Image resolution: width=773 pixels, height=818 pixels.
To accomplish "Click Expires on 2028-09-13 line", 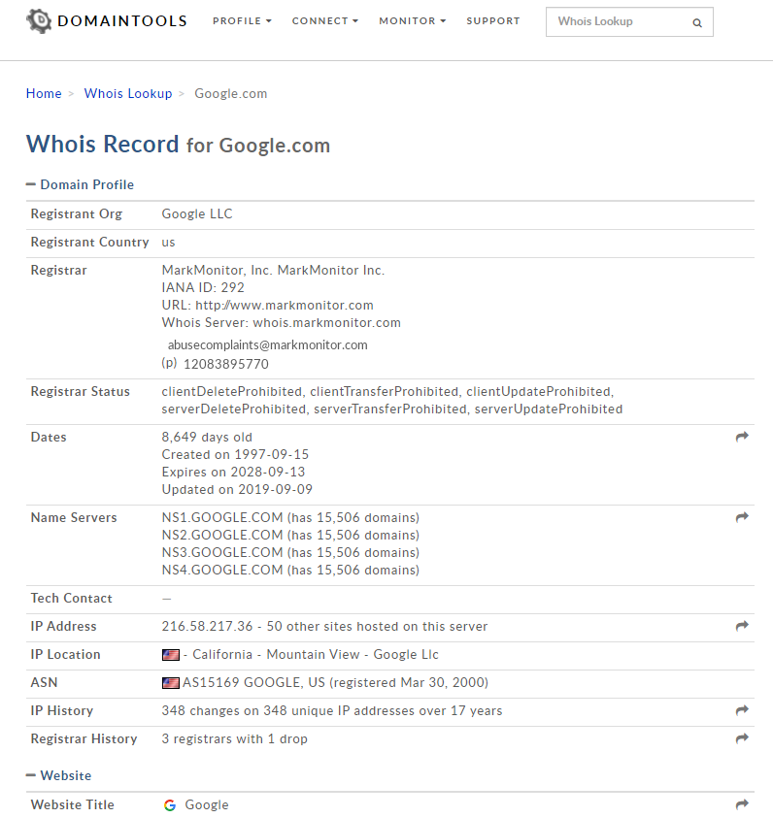I will pos(233,473).
